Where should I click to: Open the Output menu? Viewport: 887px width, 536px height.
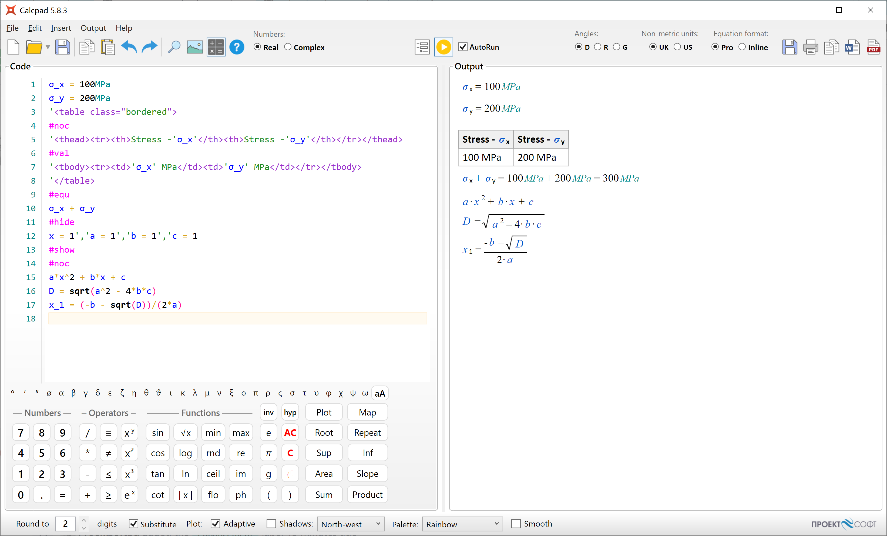tap(93, 28)
